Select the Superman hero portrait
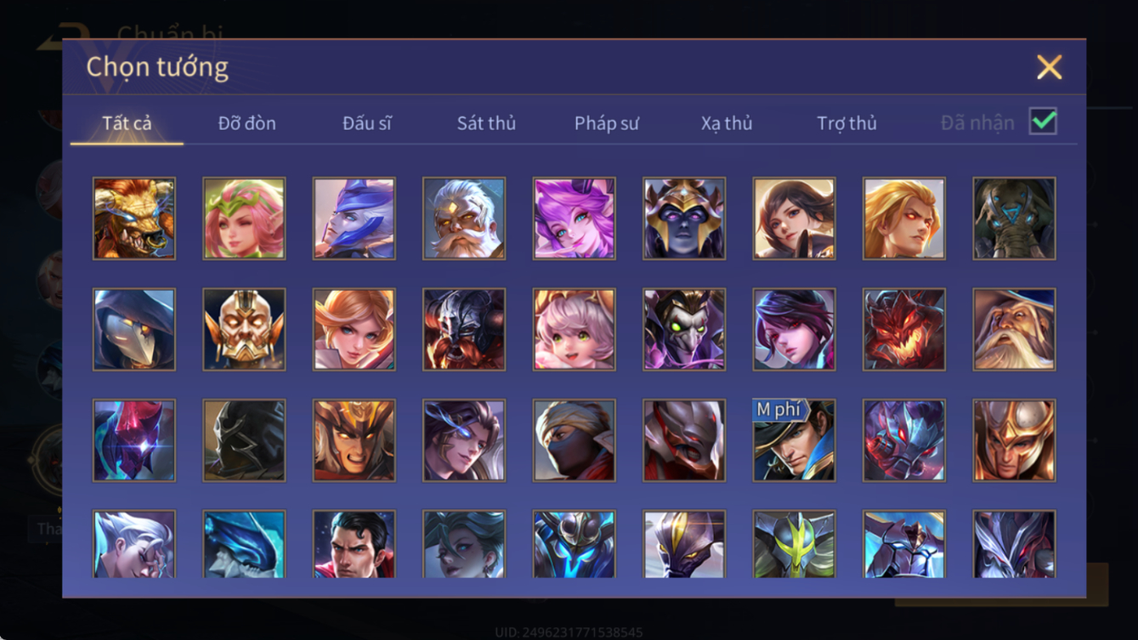 (354, 544)
